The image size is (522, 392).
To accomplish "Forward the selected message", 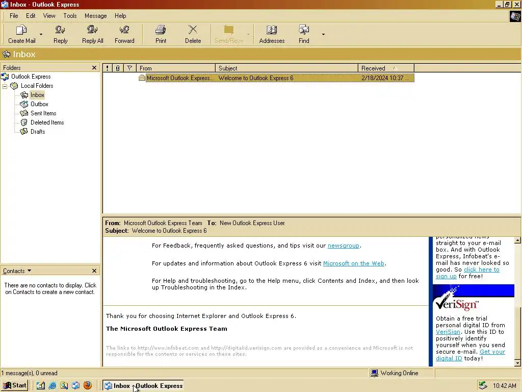I will coord(124,34).
